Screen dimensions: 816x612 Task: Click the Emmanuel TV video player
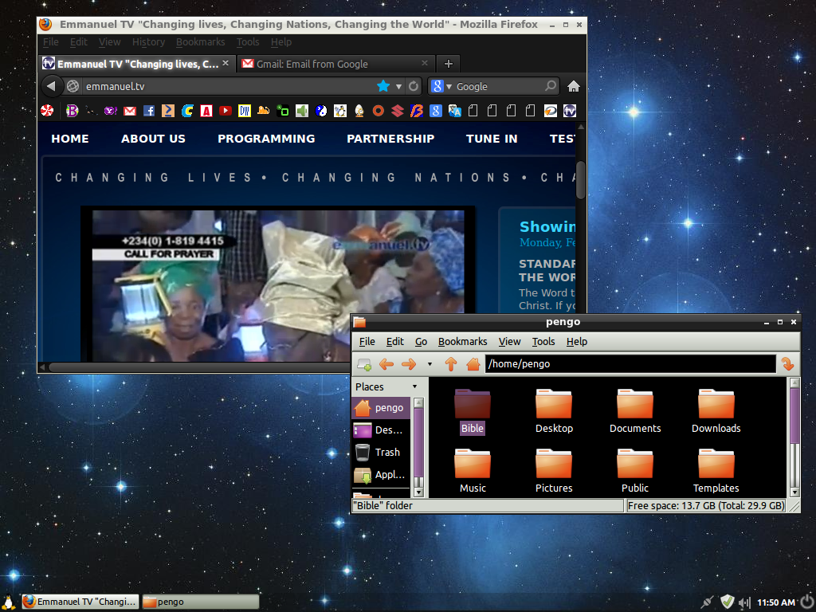pos(278,284)
